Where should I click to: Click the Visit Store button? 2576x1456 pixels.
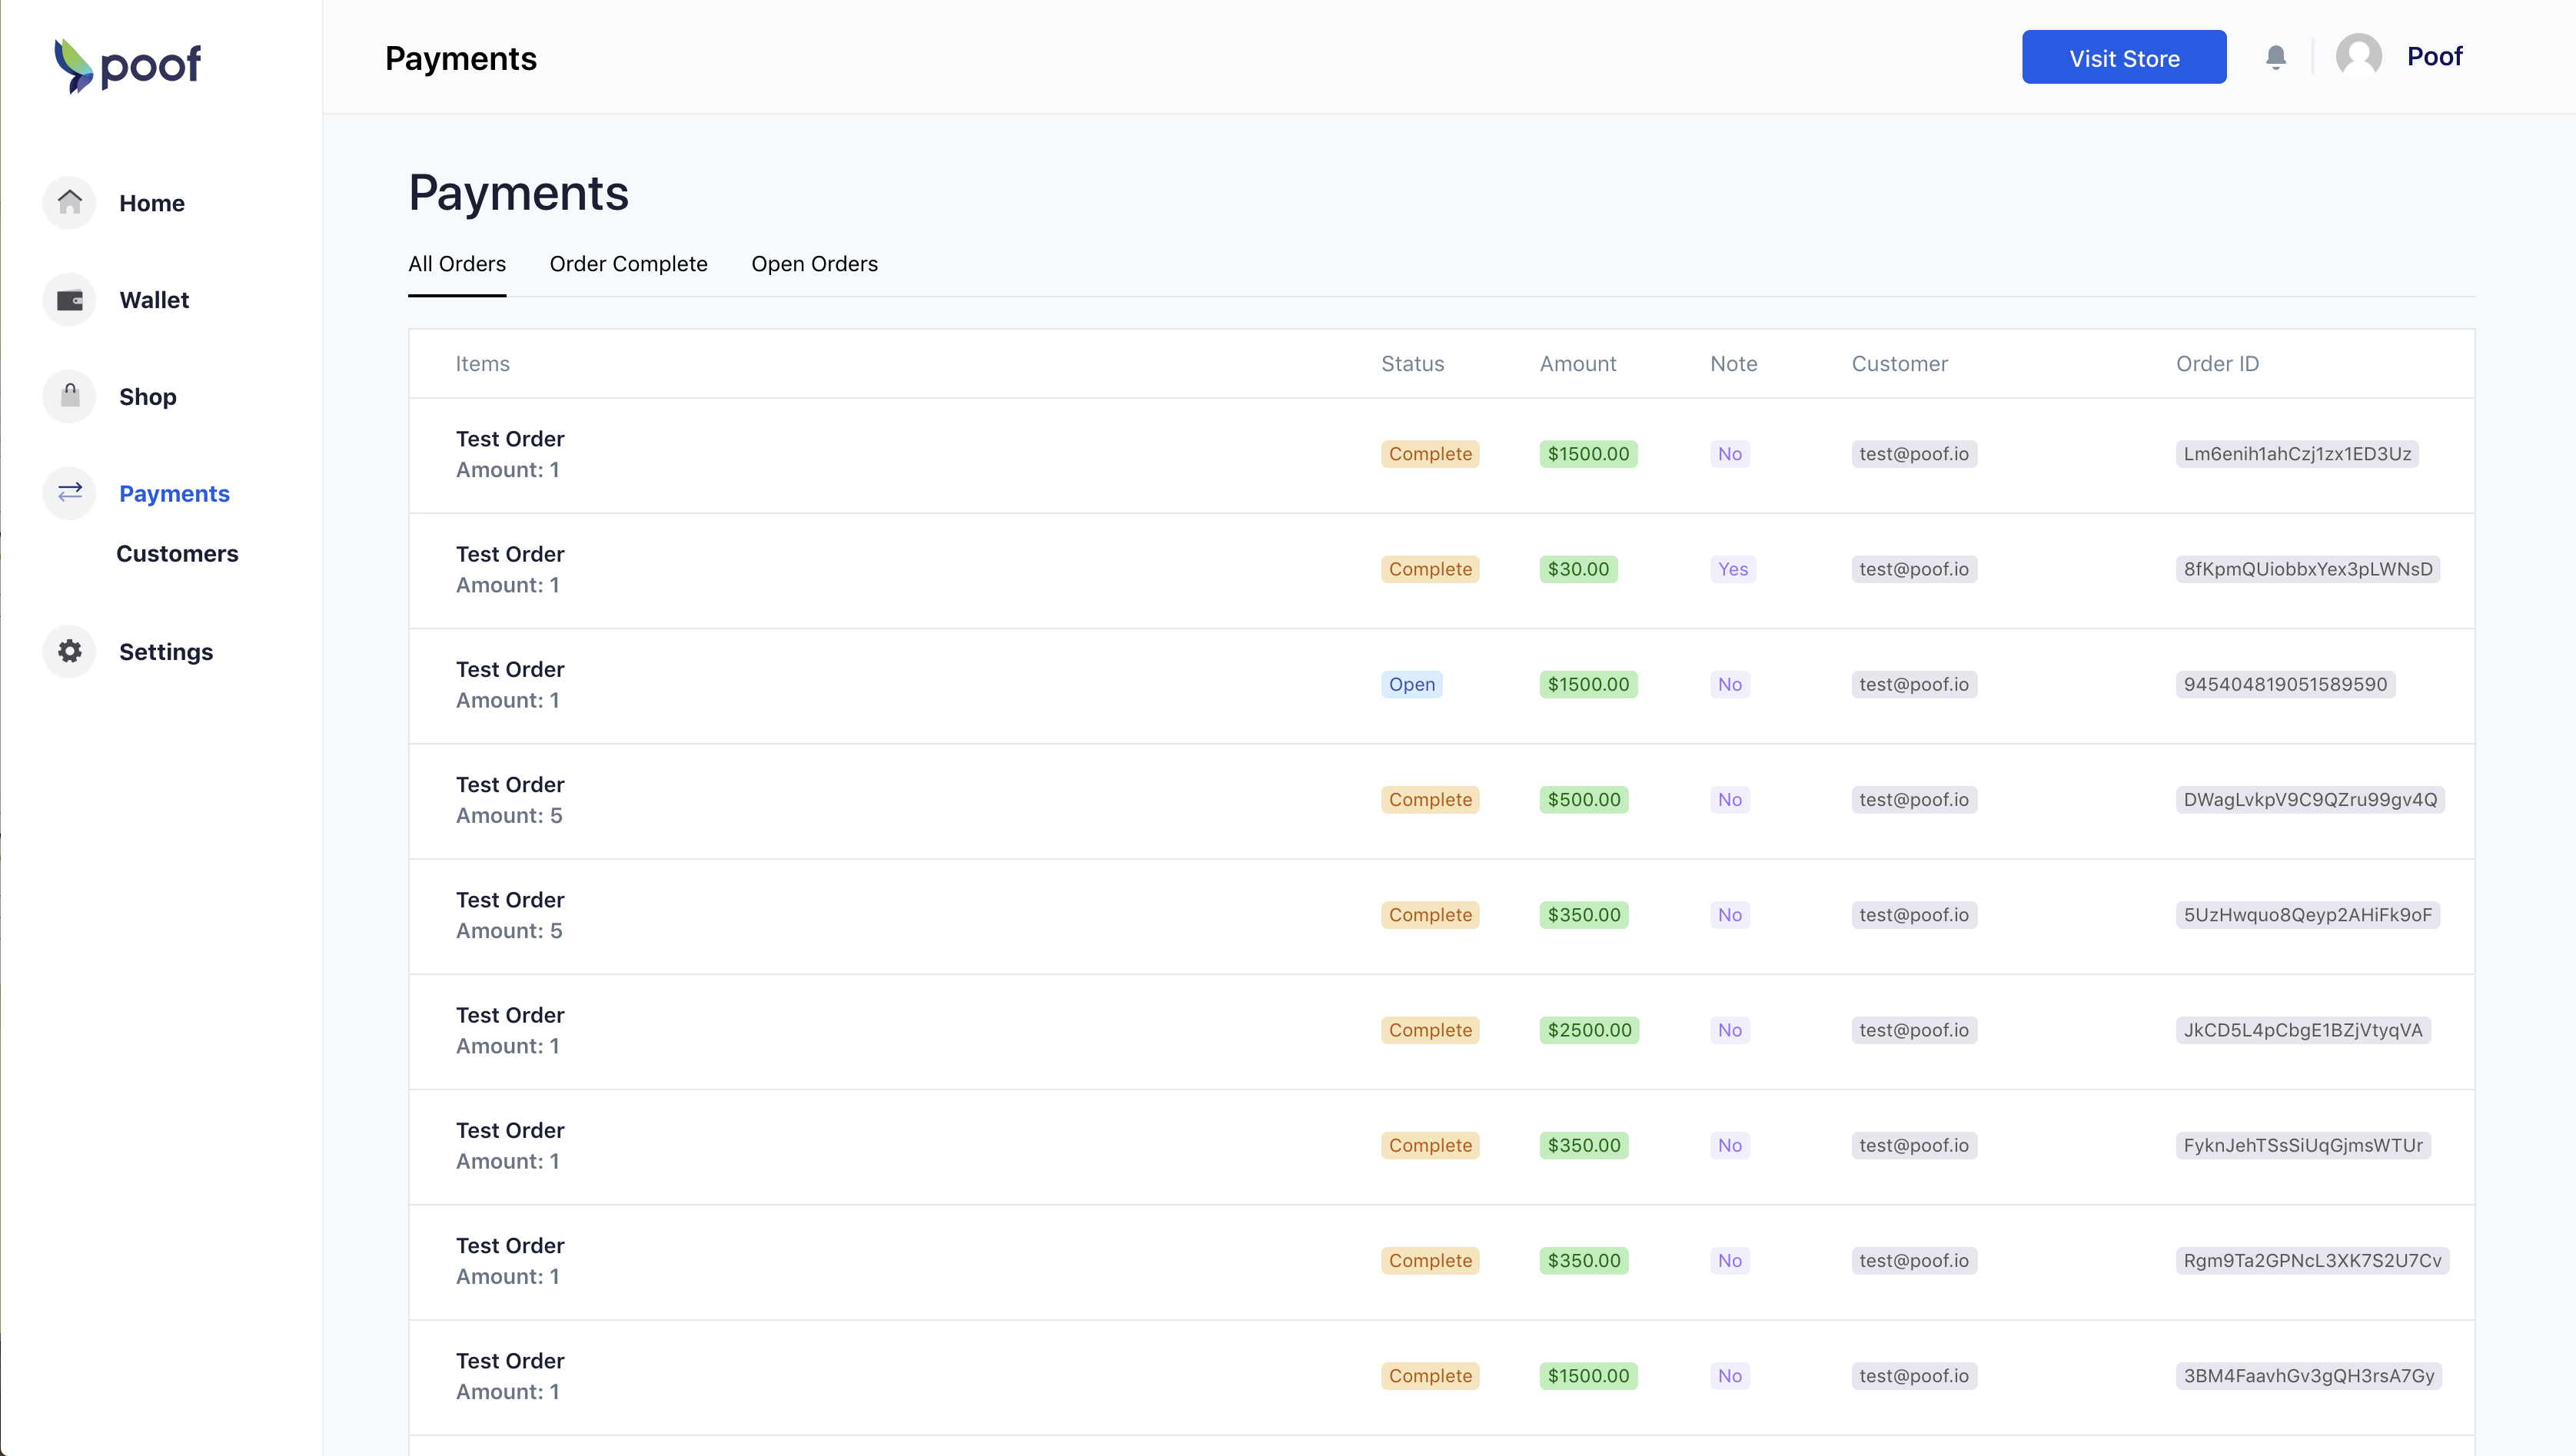point(2122,58)
